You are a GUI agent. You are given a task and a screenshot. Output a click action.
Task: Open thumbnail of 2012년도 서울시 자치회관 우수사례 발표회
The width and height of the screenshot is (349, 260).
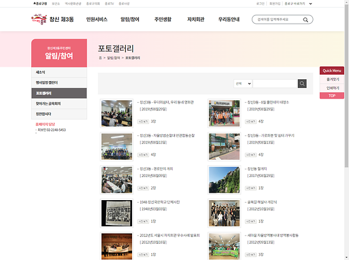click(x=117, y=246)
